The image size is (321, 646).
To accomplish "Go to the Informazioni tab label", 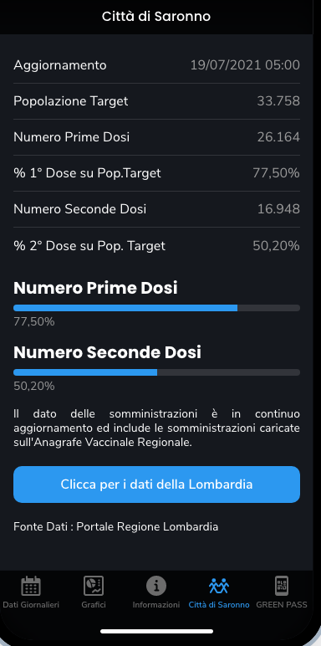I will tap(156, 605).
